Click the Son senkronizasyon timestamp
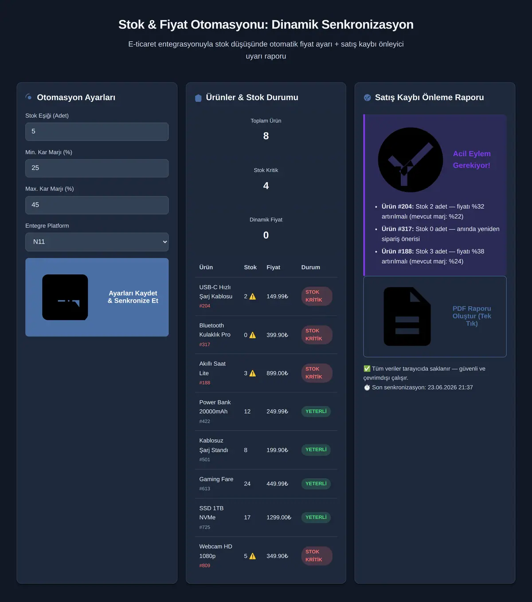This screenshot has height=602, width=532. click(x=419, y=387)
